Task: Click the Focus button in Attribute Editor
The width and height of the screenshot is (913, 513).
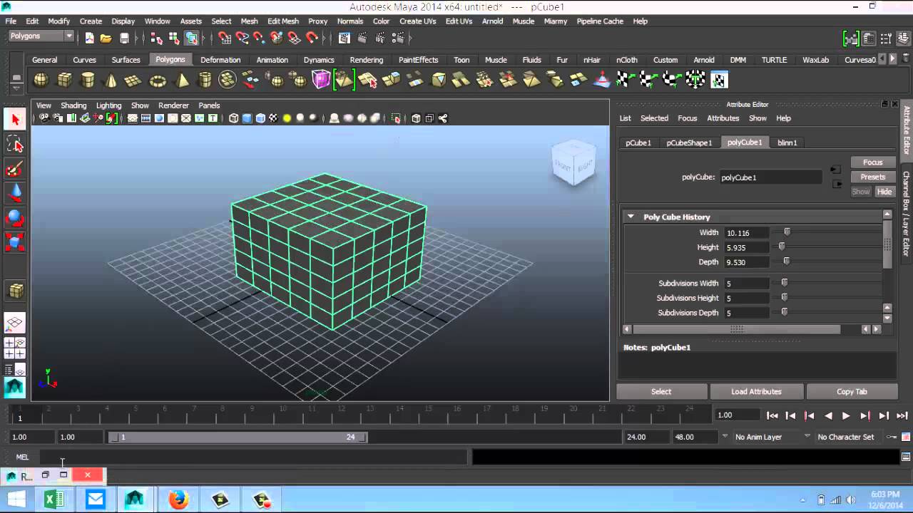Action: (872, 162)
